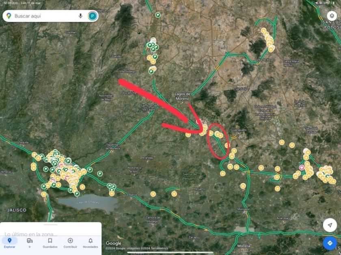Tap the microphone voice search icon

(x=80, y=16)
